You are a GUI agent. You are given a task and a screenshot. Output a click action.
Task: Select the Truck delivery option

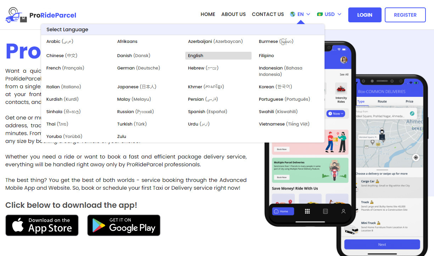tap(389, 206)
